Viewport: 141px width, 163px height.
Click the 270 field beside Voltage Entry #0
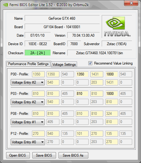tap(53, 142)
